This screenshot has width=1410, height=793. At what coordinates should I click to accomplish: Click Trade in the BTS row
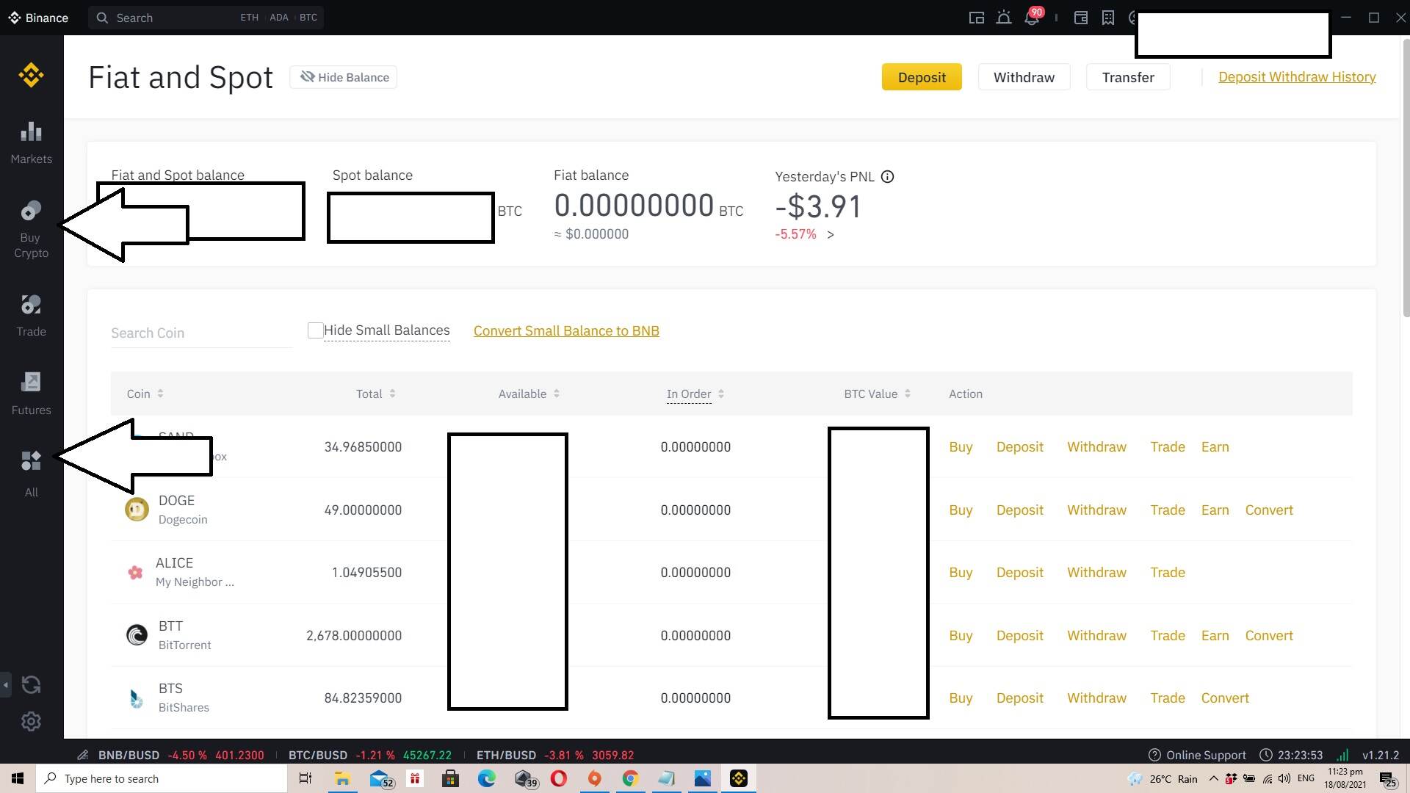[x=1168, y=698]
